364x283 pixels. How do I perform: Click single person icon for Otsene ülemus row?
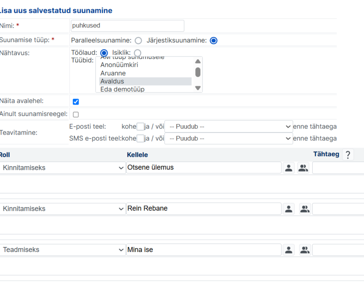point(288,168)
